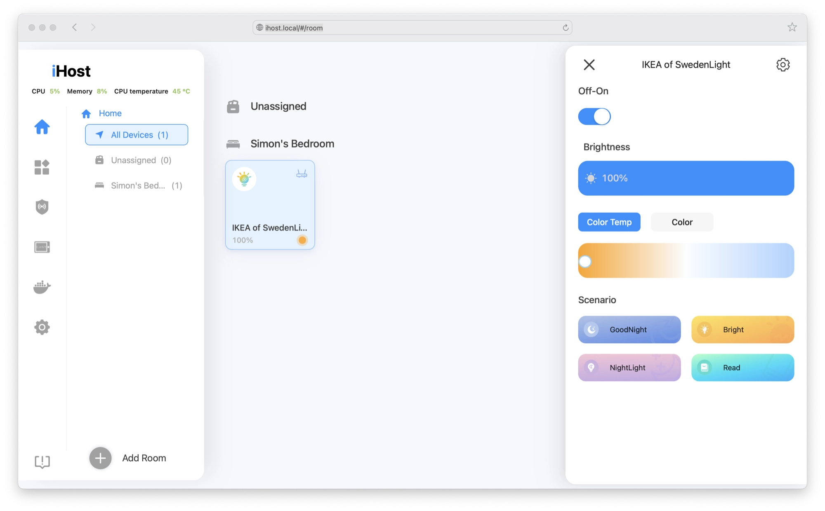Select Unassigned (0) in room list
825x511 pixels.
[137, 160]
